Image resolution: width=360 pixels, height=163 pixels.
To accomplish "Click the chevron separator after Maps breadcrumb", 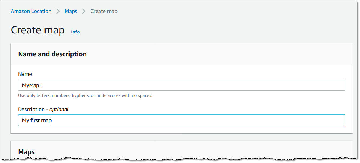I will [84, 11].
